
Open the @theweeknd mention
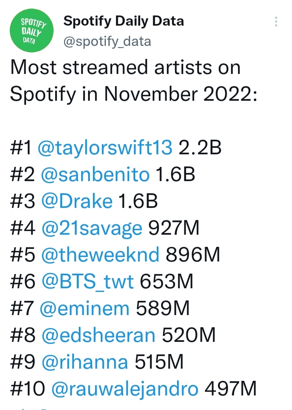coord(100,255)
